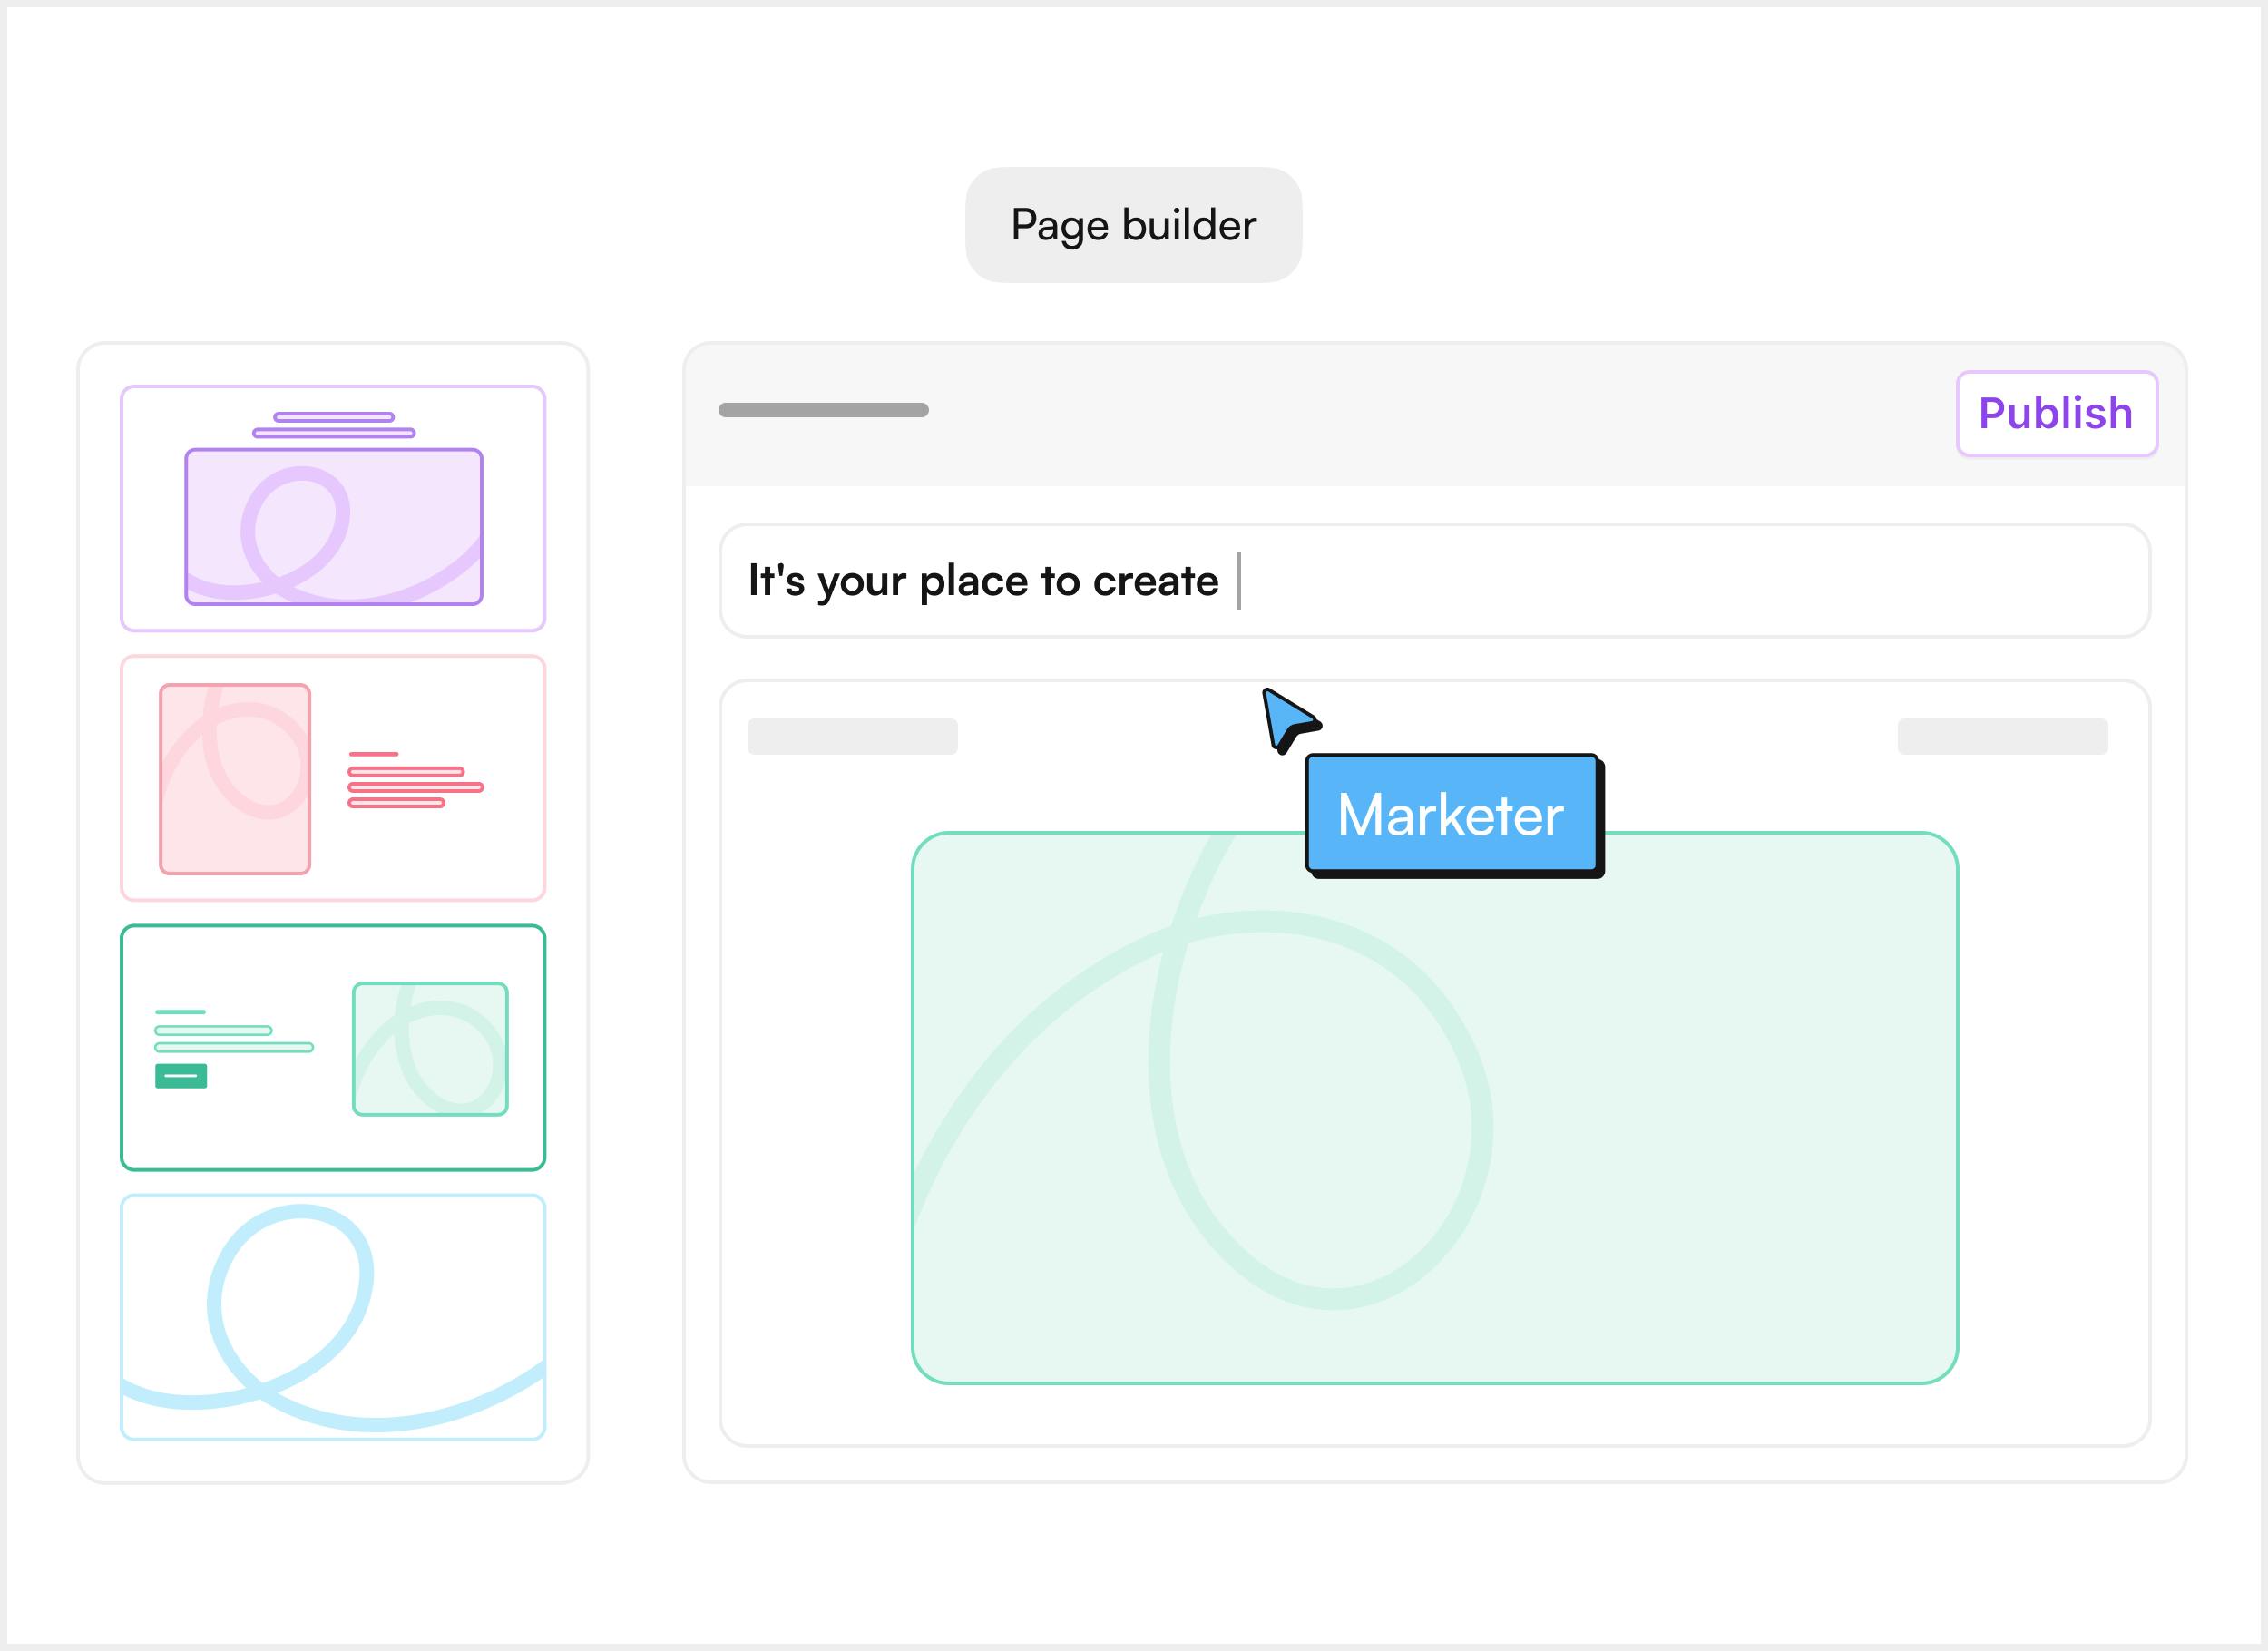Click the blue collaborator cursor arrow
Screen dimensions: 2268x1651
tap(1286, 716)
